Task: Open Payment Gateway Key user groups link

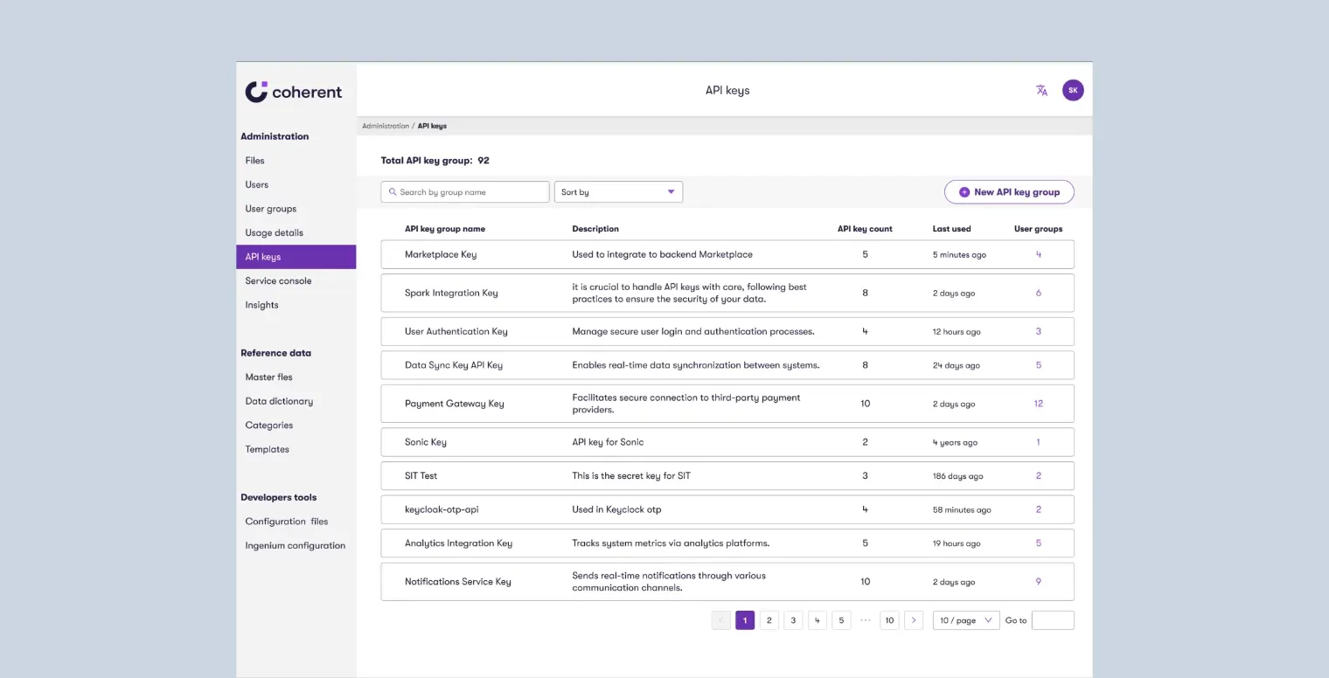Action: point(1039,404)
